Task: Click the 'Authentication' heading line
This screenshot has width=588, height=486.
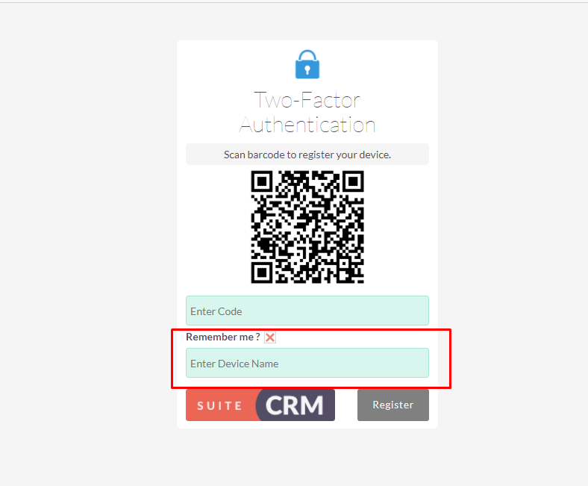Action: pos(307,125)
